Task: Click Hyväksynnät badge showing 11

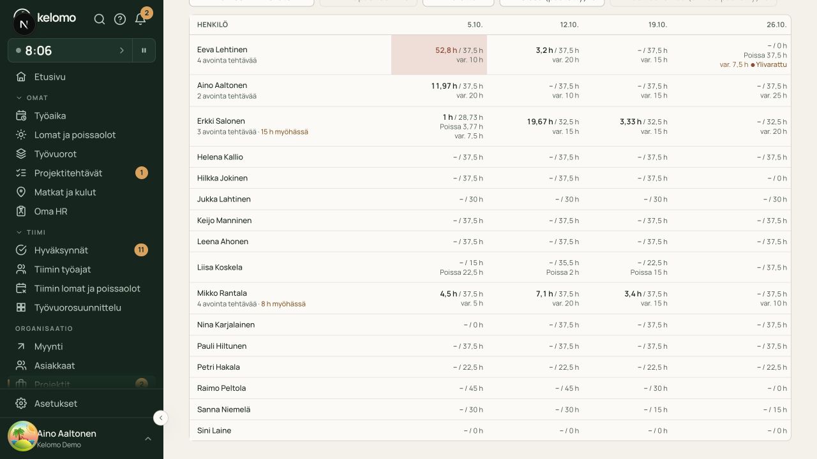Action: point(141,250)
